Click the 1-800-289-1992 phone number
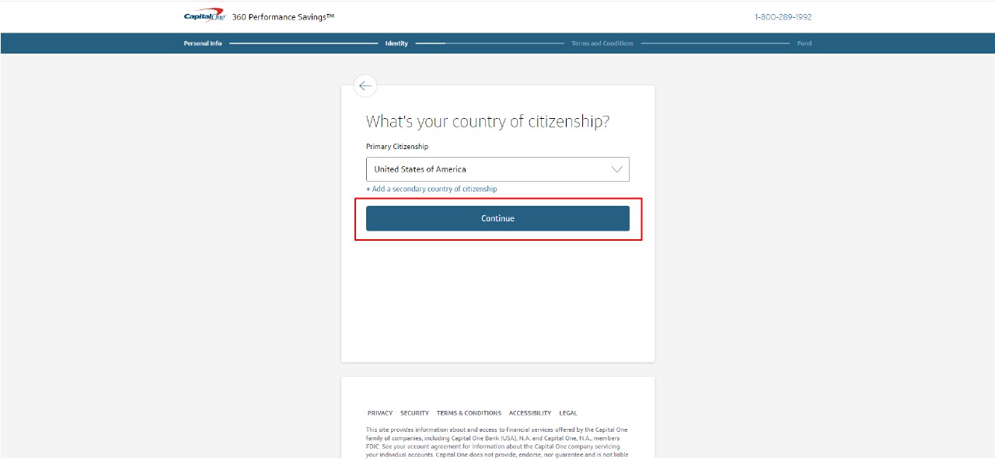The height and width of the screenshot is (459, 995). 783,17
